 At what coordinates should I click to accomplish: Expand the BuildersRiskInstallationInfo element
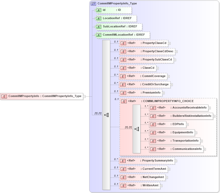(x=214, y=116)
